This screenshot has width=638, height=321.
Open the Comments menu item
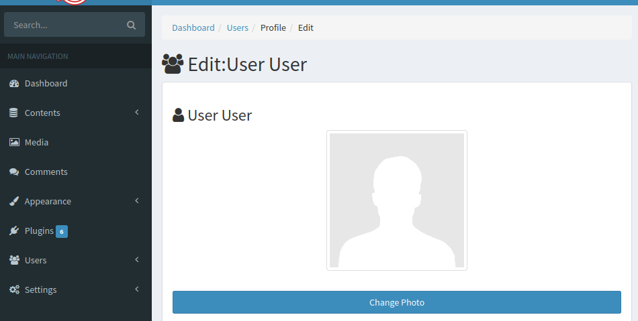76,172
